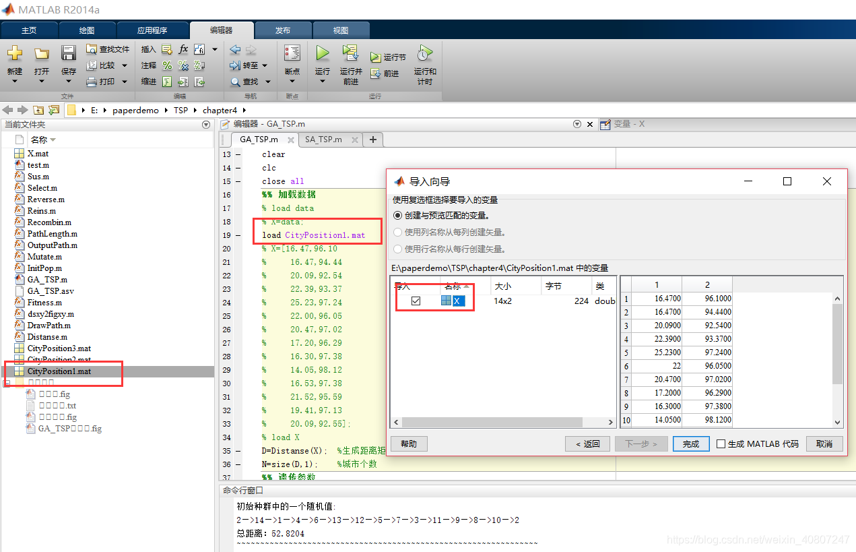
Task: Select CityPosition3.mat in the folder list
Action: pos(59,348)
